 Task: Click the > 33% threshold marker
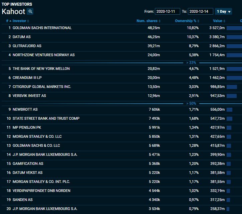point(191,63)
